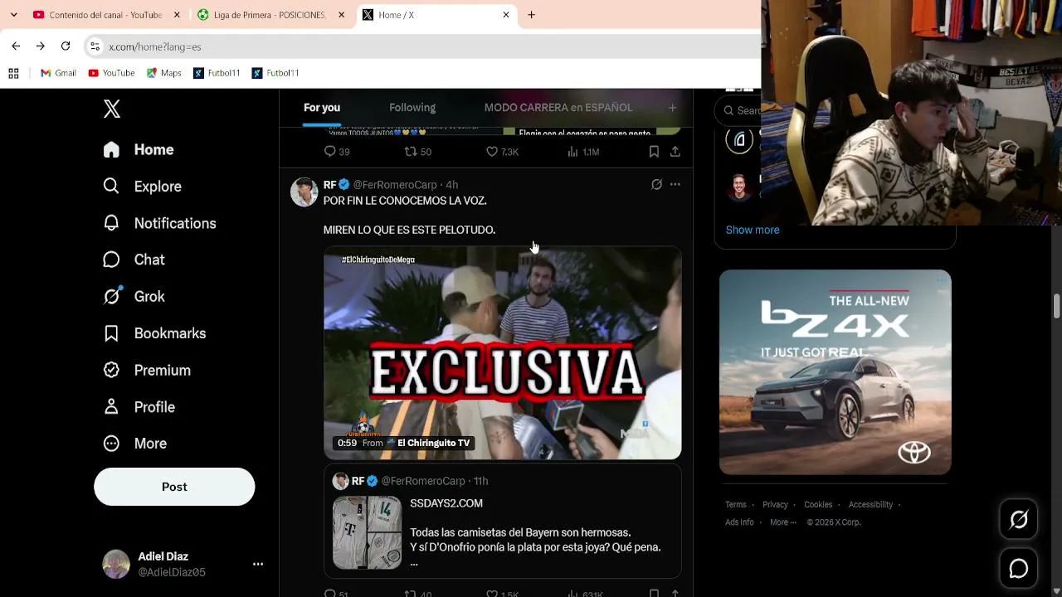Open Gmail bookmark
This screenshot has height=597, width=1062.
pyautogui.click(x=58, y=73)
